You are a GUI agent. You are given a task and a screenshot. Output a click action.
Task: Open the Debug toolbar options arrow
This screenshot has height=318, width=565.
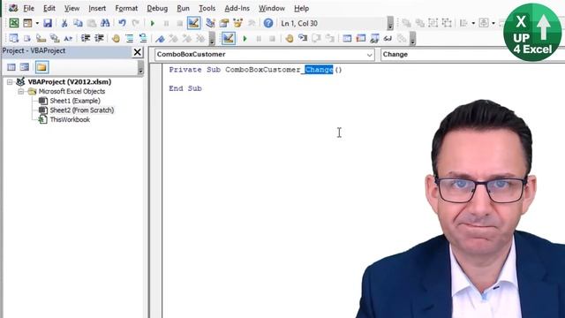tap(412, 39)
